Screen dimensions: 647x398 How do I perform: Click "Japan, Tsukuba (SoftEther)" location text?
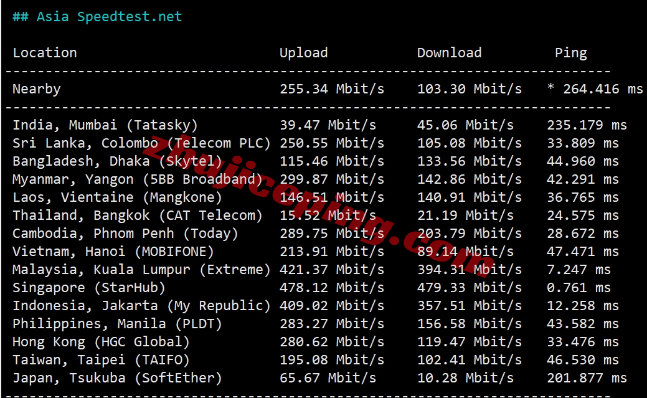(x=117, y=378)
